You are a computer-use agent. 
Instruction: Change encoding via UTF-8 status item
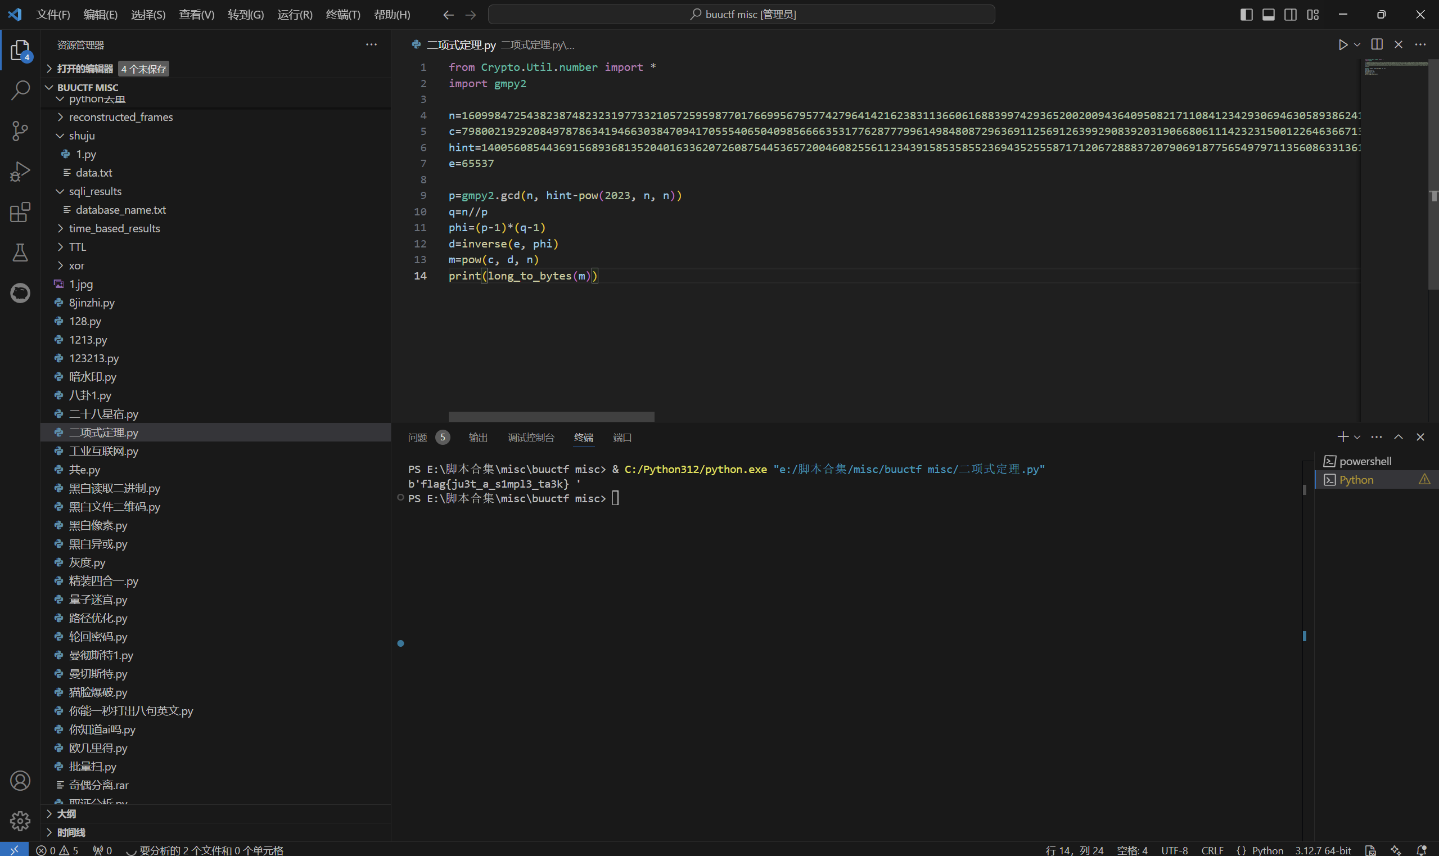(x=1174, y=850)
